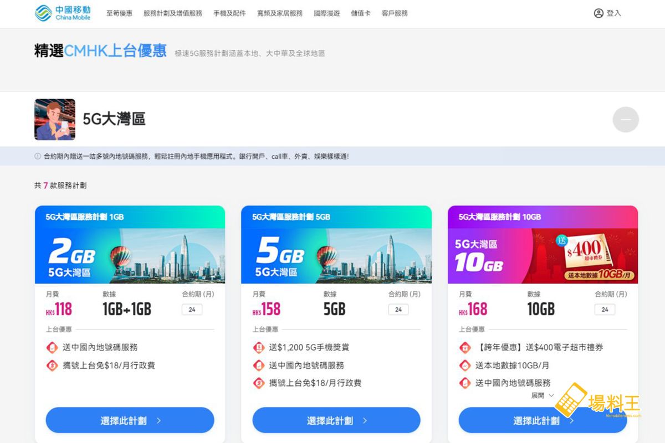
Task: Select 24-month contract in the 10GB plan
Action: point(605,310)
